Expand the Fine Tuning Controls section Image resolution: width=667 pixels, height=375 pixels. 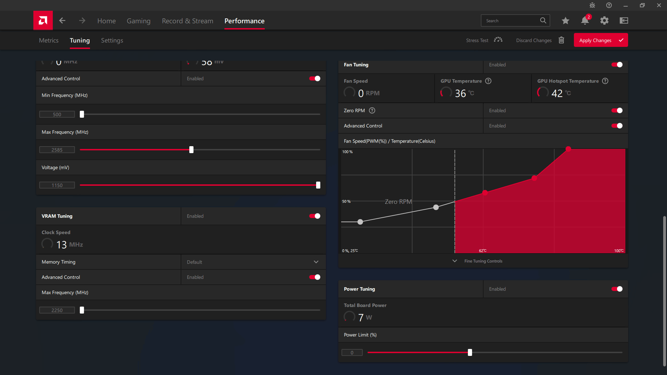click(x=483, y=260)
